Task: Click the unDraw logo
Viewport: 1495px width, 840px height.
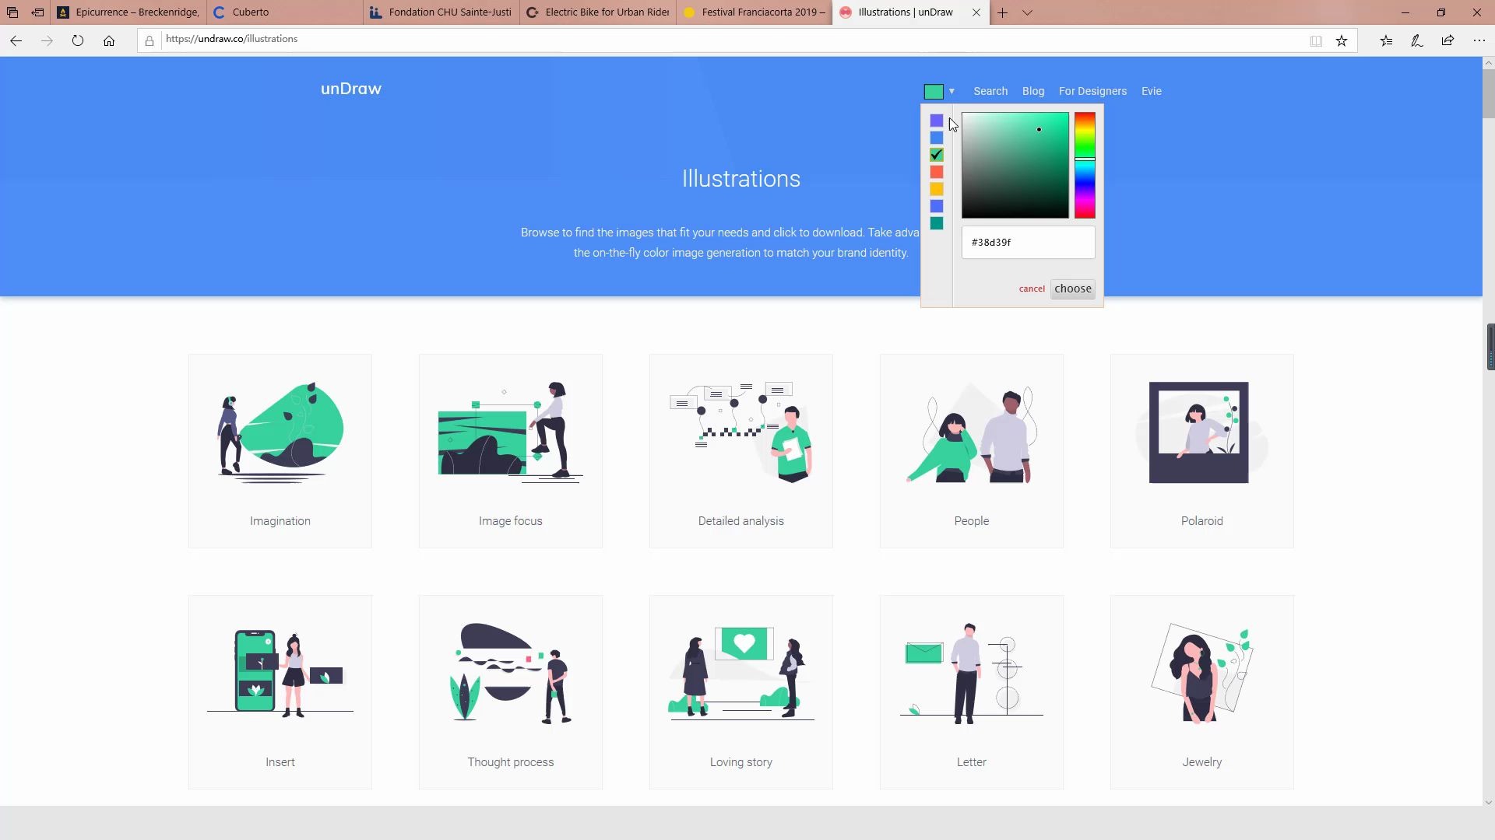Action: 351,89
